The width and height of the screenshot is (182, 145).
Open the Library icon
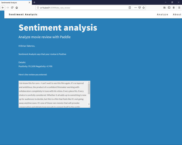[164, 8]
